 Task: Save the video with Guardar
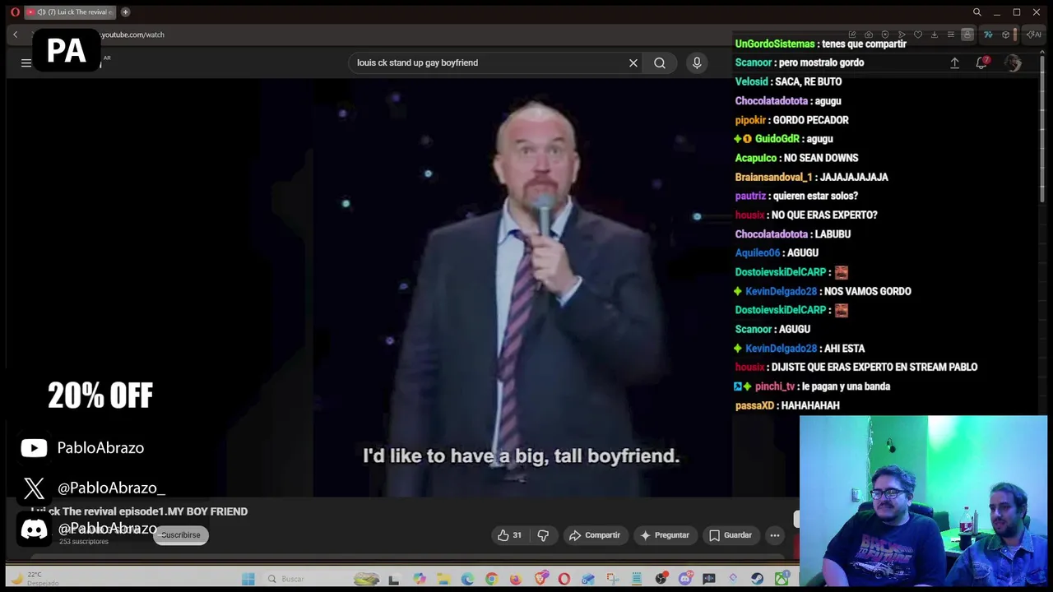click(731, 535)
